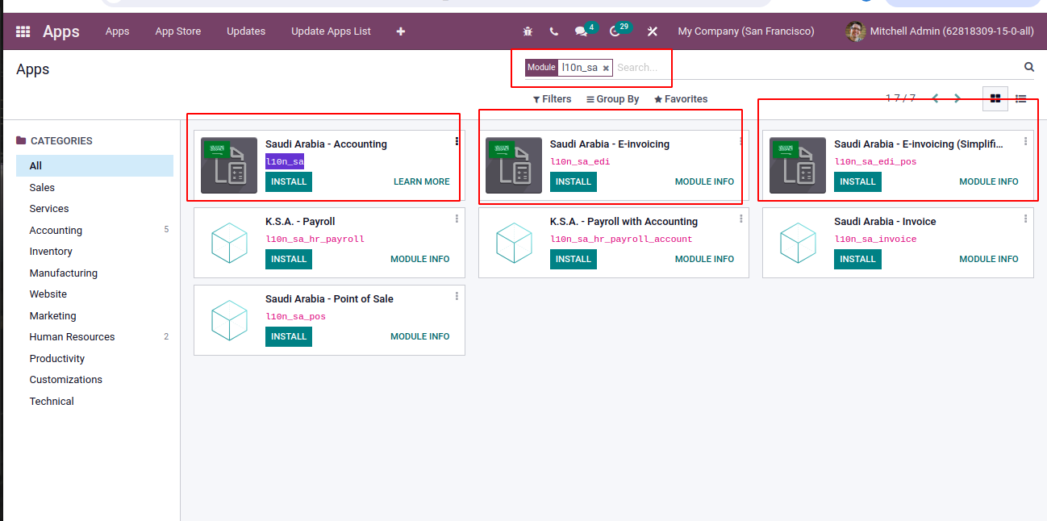The image size is (1047, 521).
Task: Click Update Apps List menu
Action: pyautogui.click(x=331, y=31)
